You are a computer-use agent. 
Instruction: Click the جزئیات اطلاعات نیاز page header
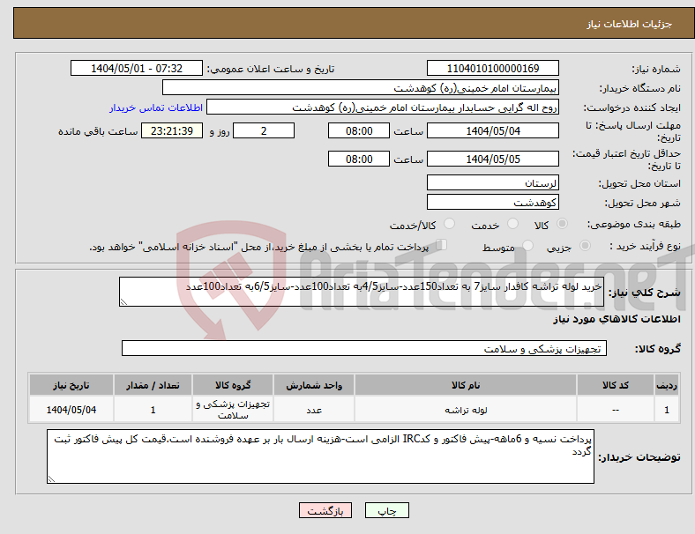click(630, 24)
